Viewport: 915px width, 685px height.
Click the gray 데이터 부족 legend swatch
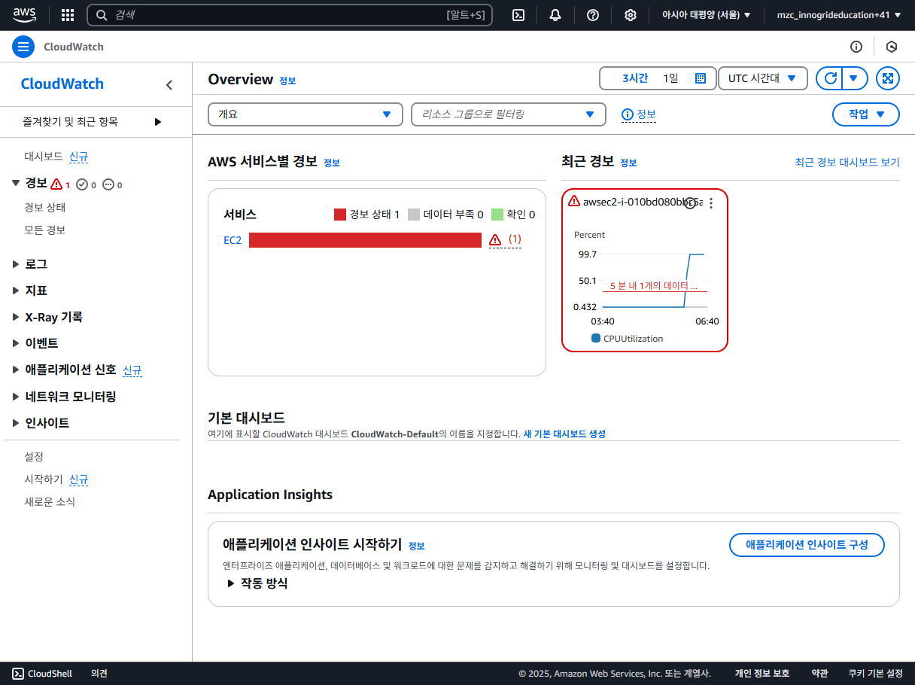[413, 215]
